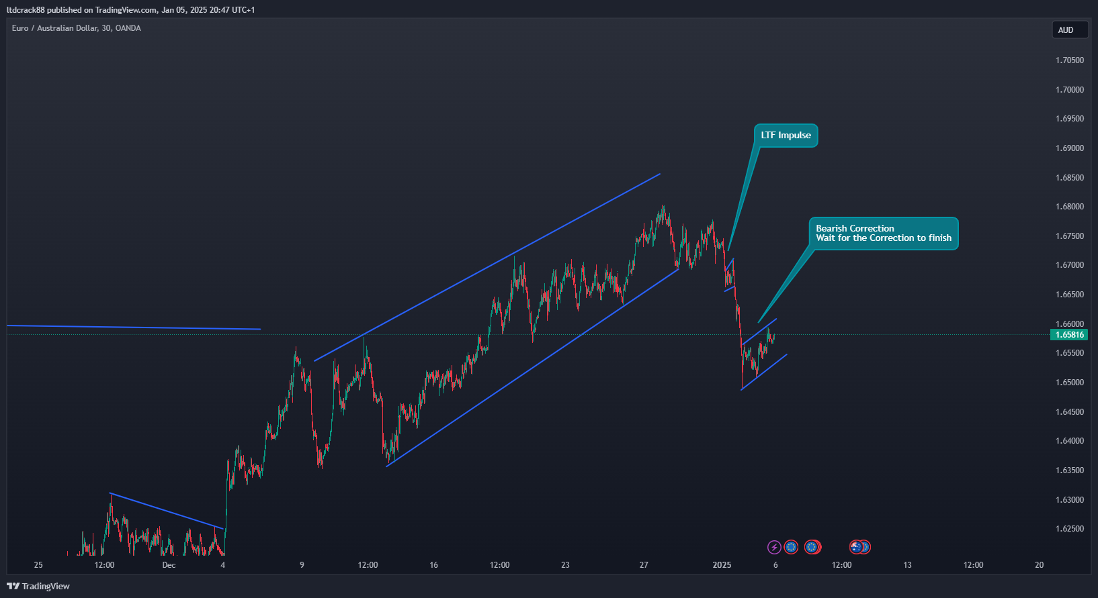Click the 1.65000 price label

(x=1070, y=383)
